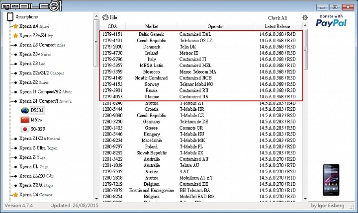Click the star icon beside Xperia C4

[15, 195]
